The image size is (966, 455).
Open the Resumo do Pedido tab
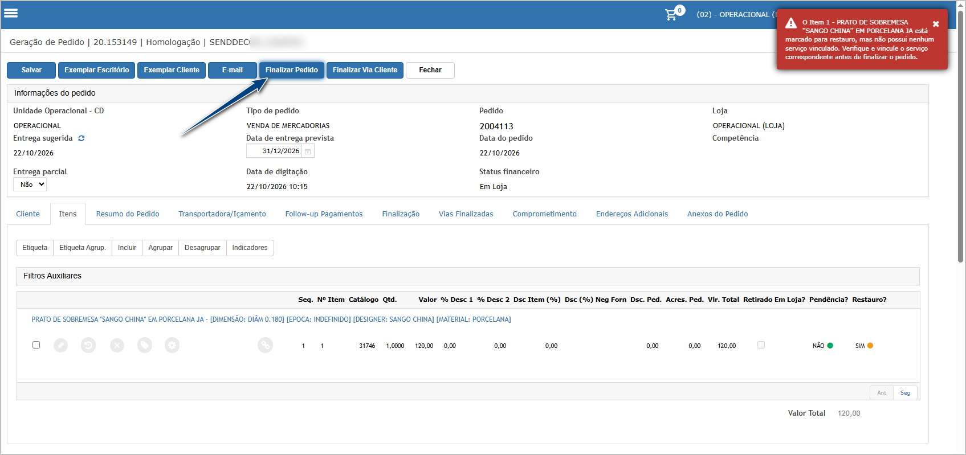coord(128,214)
